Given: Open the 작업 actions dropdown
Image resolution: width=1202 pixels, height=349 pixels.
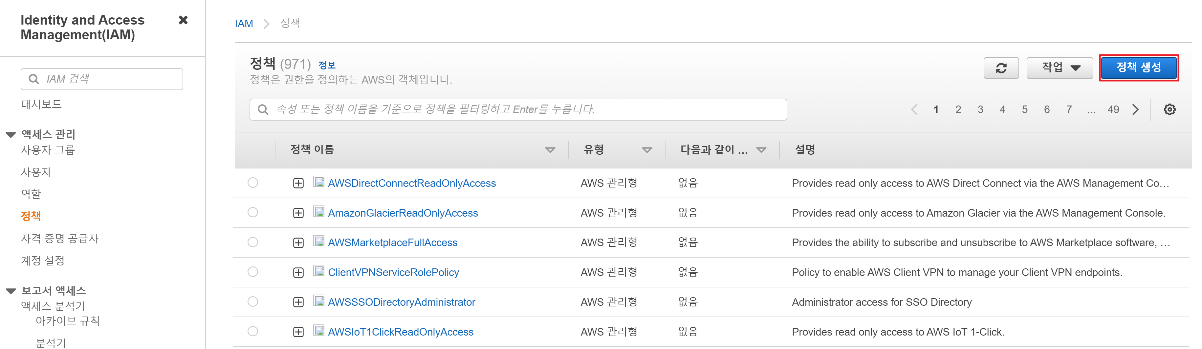Looking at the screenshot, I should click(x=1059, y=68).
